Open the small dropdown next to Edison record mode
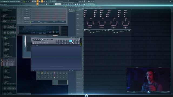 pos(51,40)
